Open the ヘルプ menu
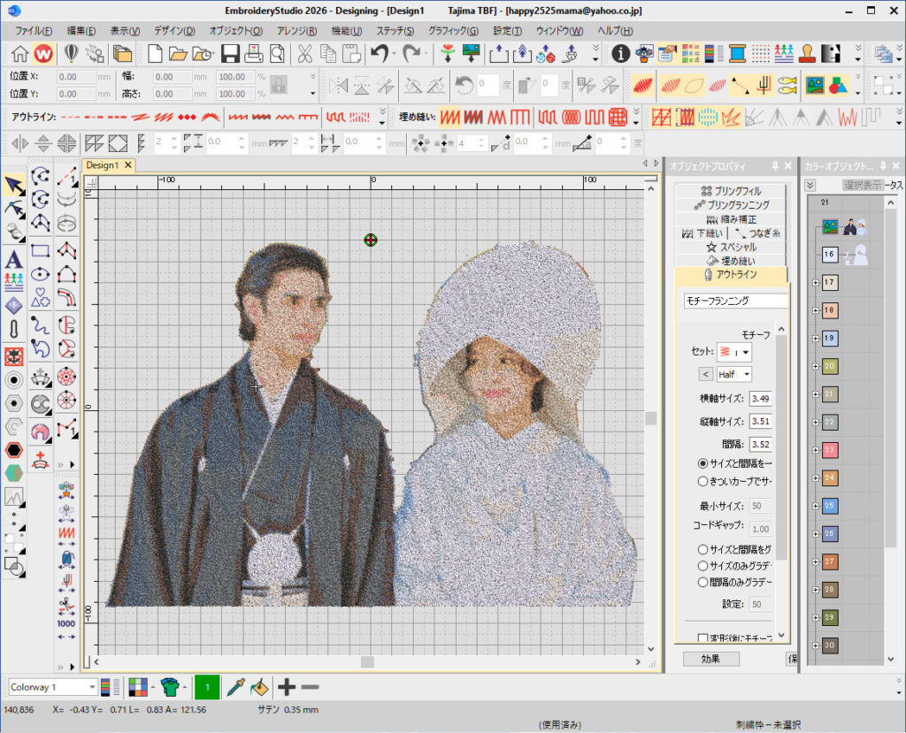906x733 pixels. coord(615,31)
